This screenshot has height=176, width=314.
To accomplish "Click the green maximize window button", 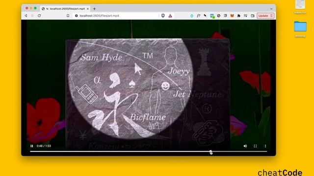I will (x=35, y=8).
